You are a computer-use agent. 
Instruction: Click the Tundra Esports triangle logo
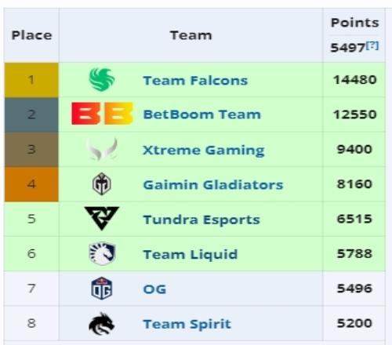click(102, 219)
